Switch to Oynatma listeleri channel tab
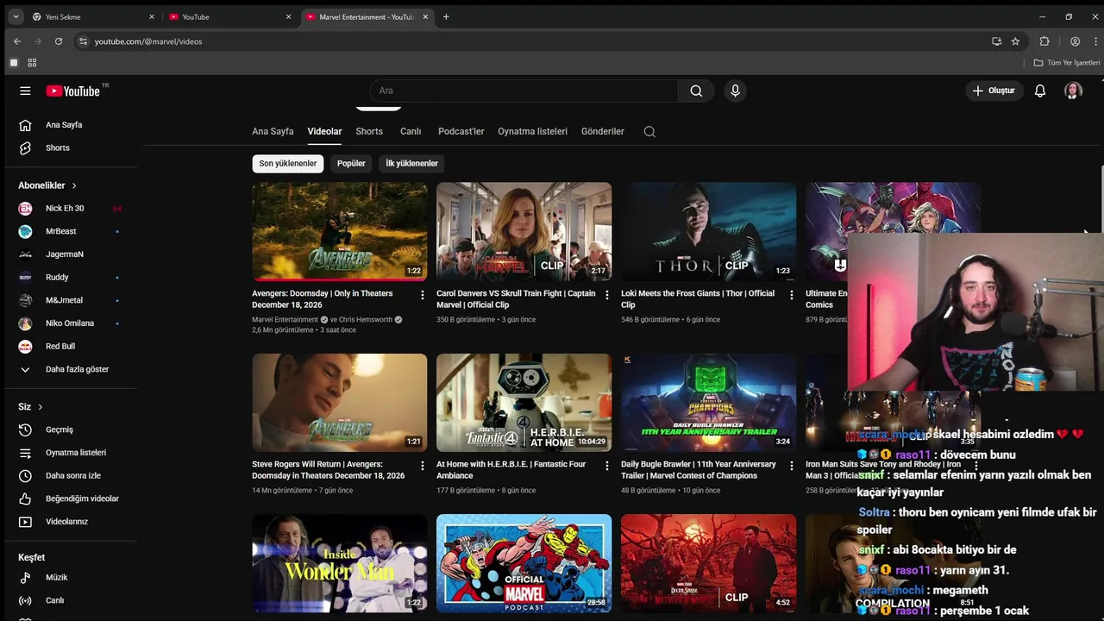The image size is (1104, 621). pyautogui.click(x=532, y=132)
